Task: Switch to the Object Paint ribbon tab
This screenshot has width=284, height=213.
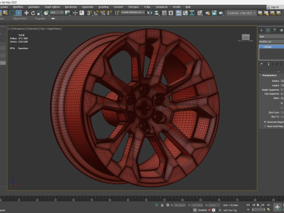Action: tap(20, 18)
